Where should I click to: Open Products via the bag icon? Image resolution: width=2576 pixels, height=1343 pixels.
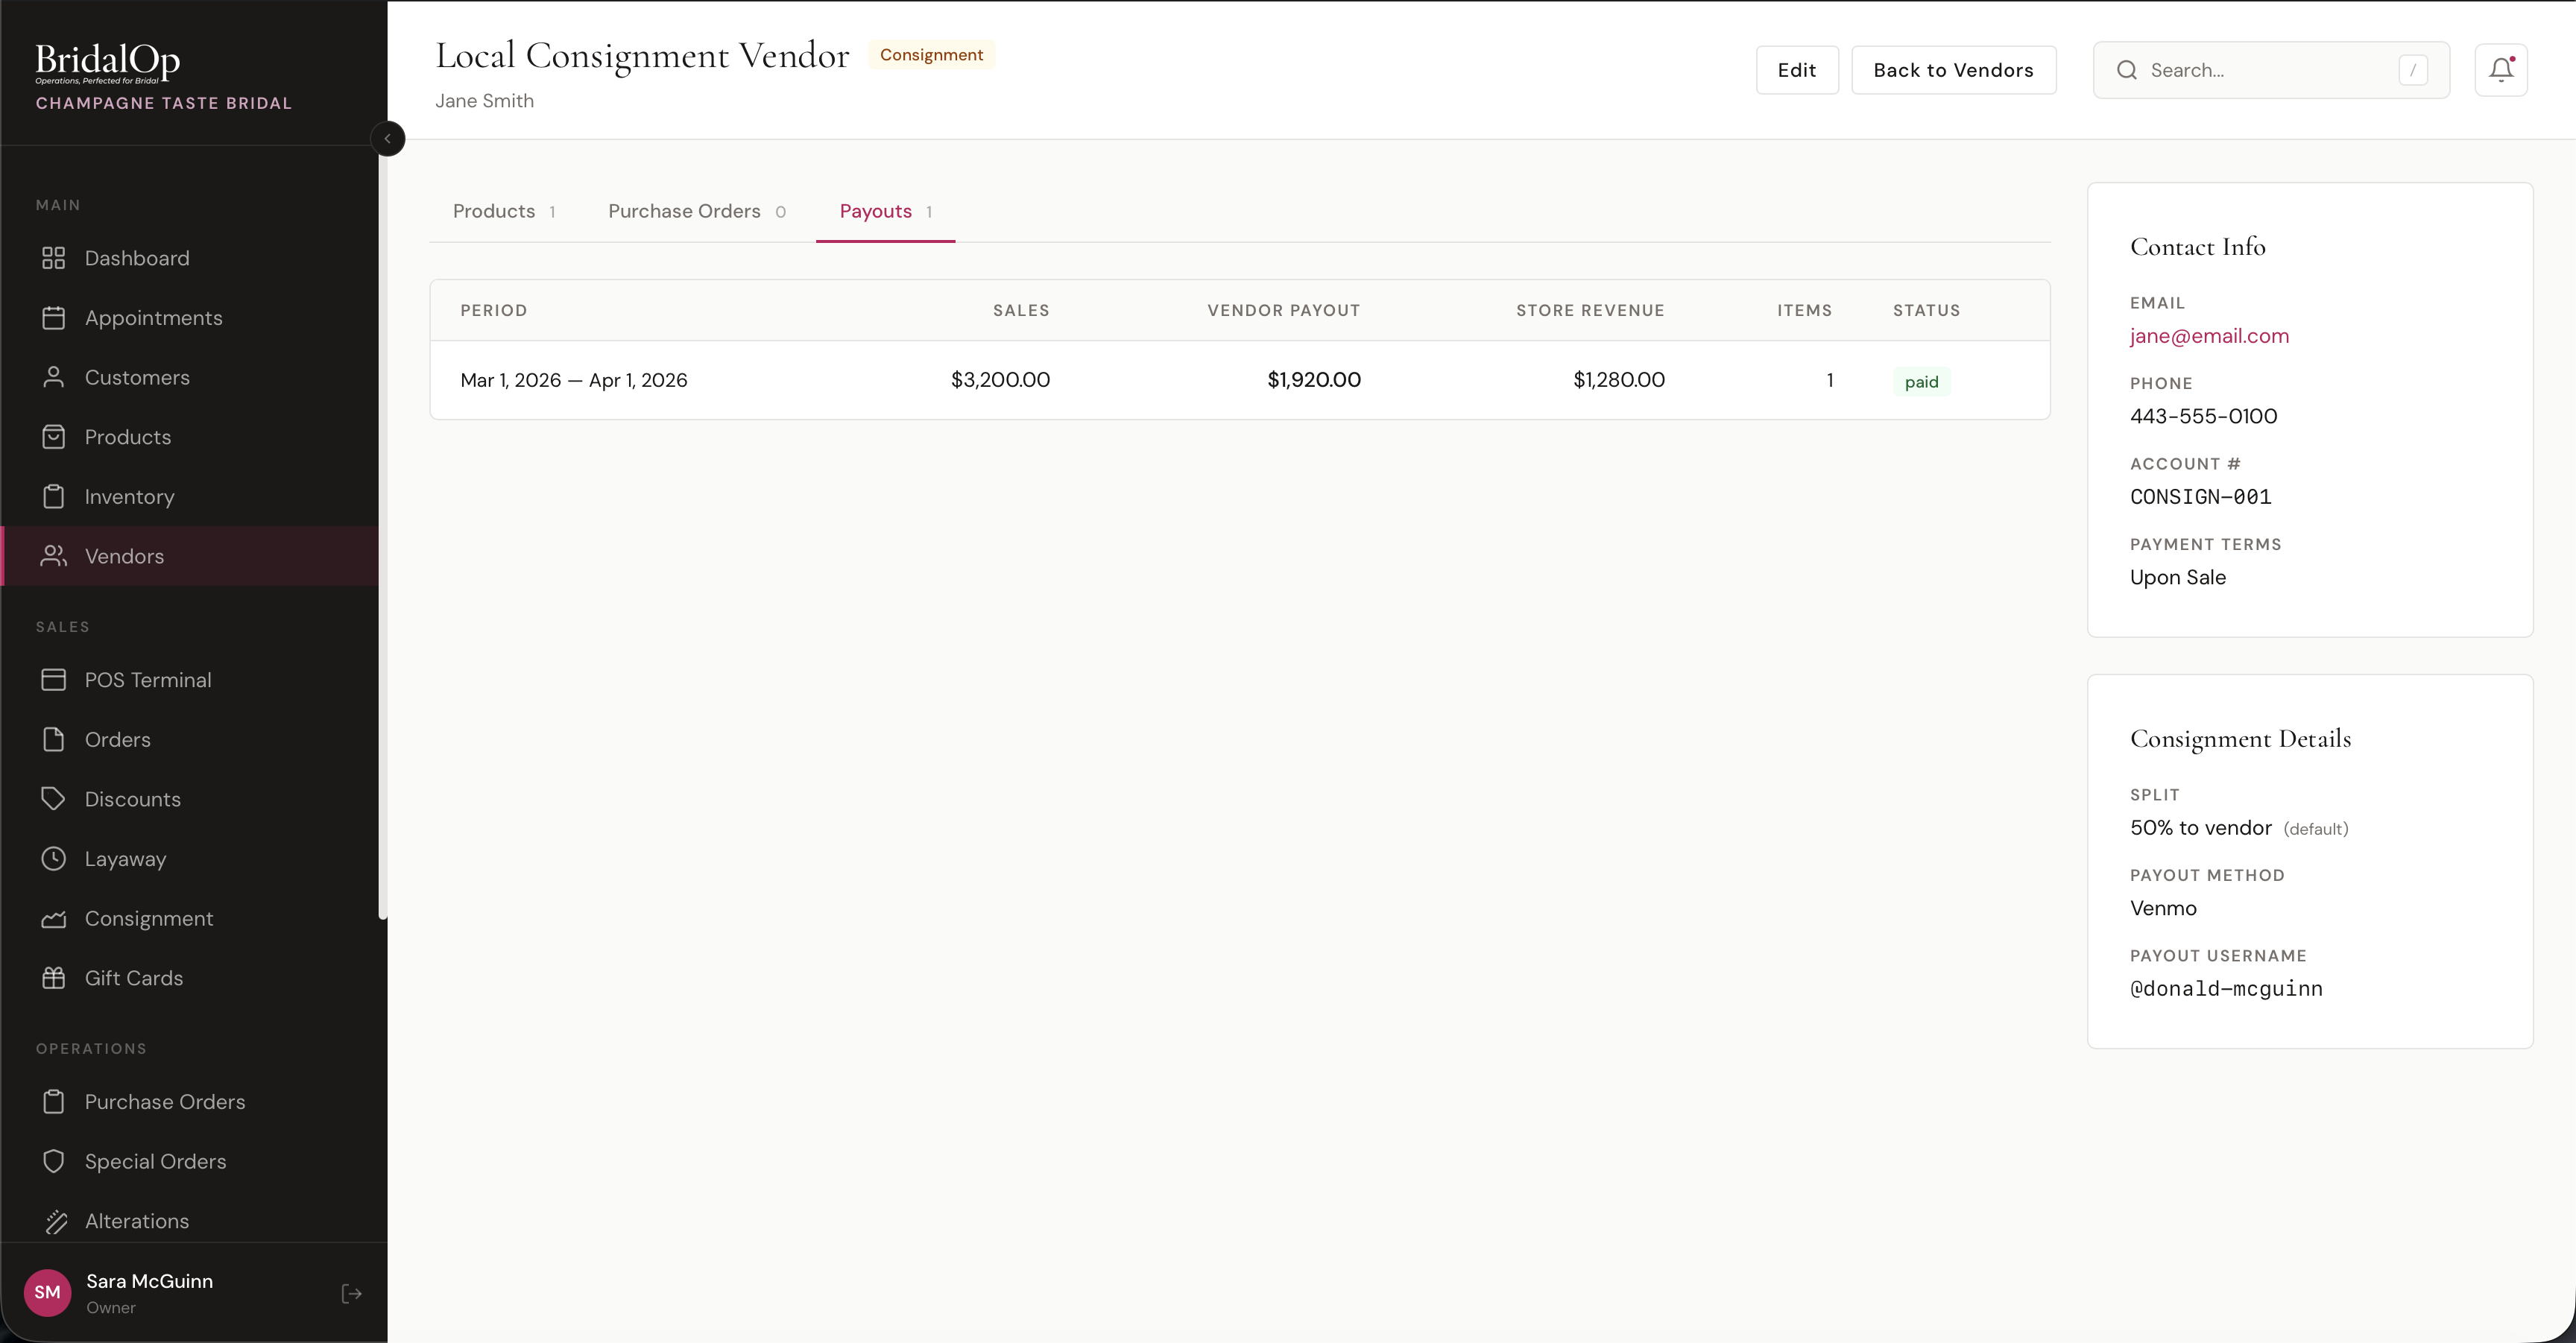(x=55, y=437)
